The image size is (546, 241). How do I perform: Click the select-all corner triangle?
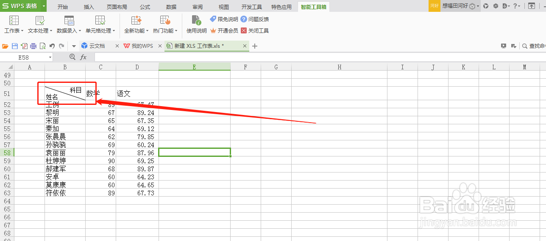10,67
